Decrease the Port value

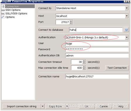[x=71, y=23]
